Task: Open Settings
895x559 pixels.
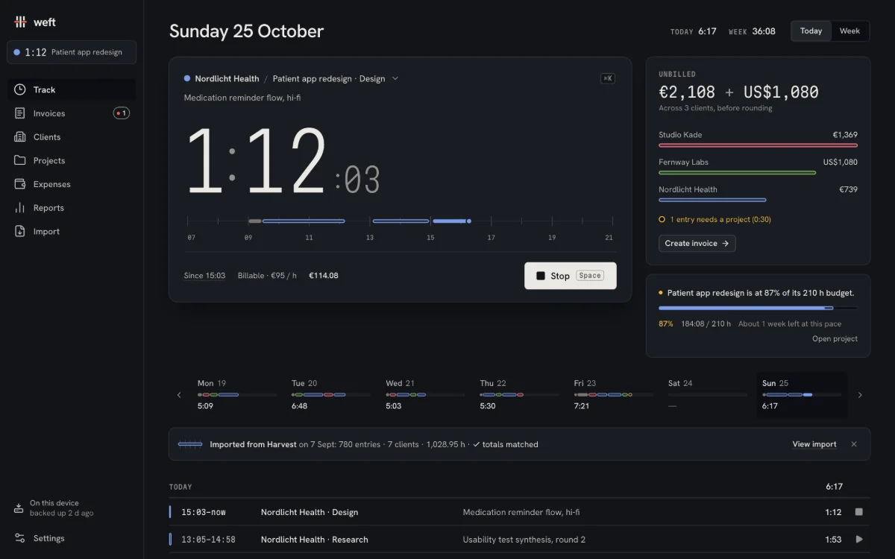Action: tap(72, 538)
